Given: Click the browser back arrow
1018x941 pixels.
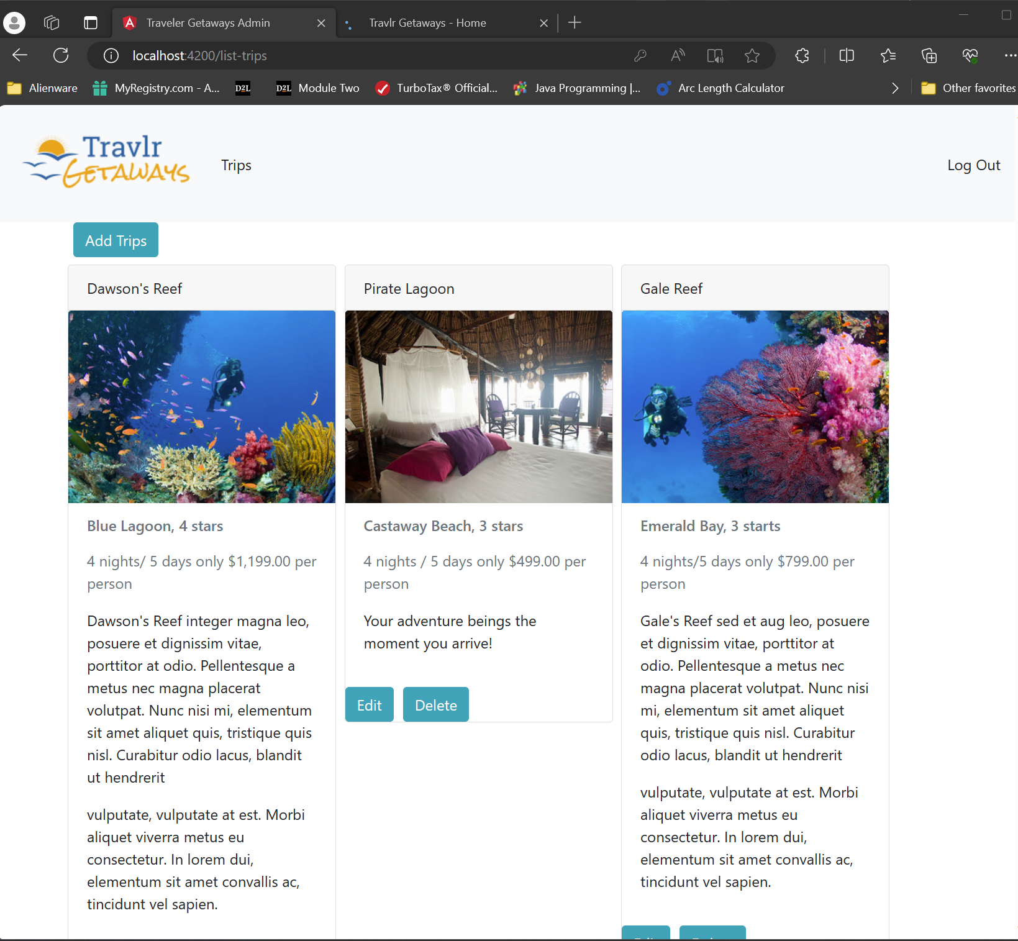Looking at the screenshot, I should pos(20,55).
